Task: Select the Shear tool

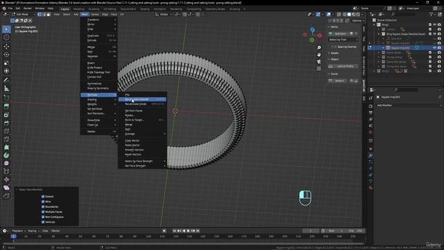Action: (6, 187)
